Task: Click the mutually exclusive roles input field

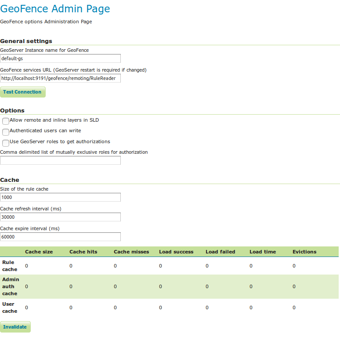Action: tap(60, 160)
